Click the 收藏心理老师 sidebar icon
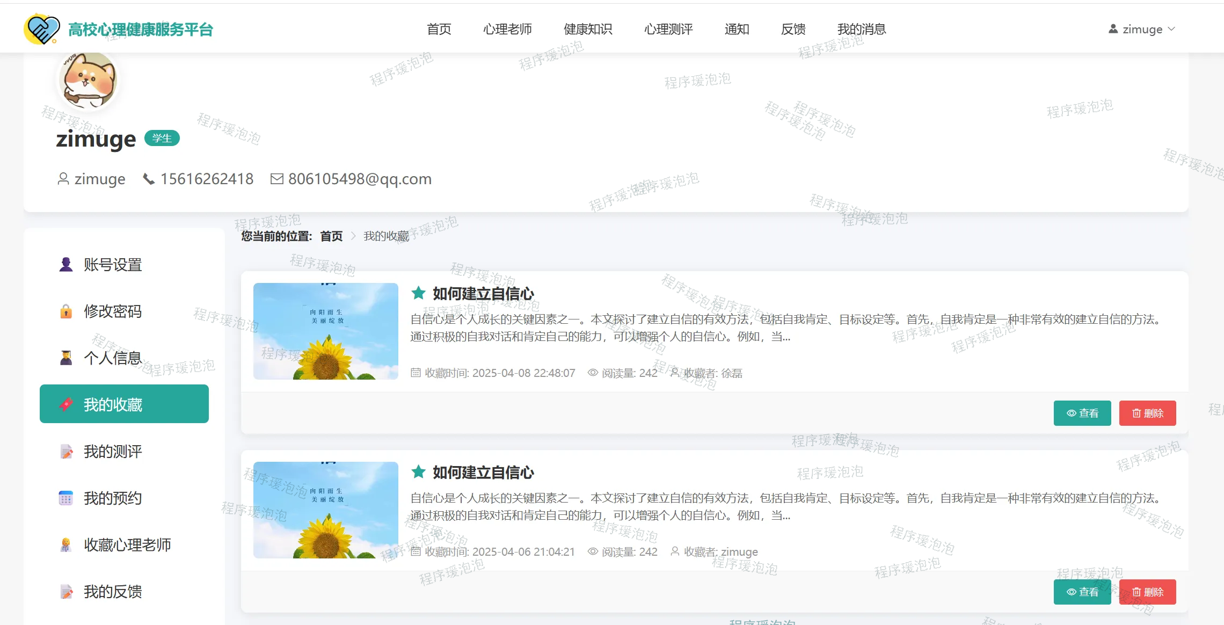The image size is (1224, 625). (66, 545)
